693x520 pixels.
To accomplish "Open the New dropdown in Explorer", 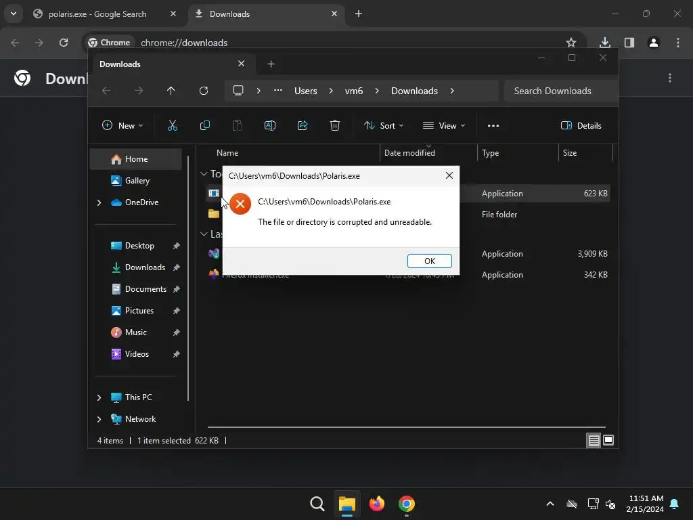I will coord(122,125).
